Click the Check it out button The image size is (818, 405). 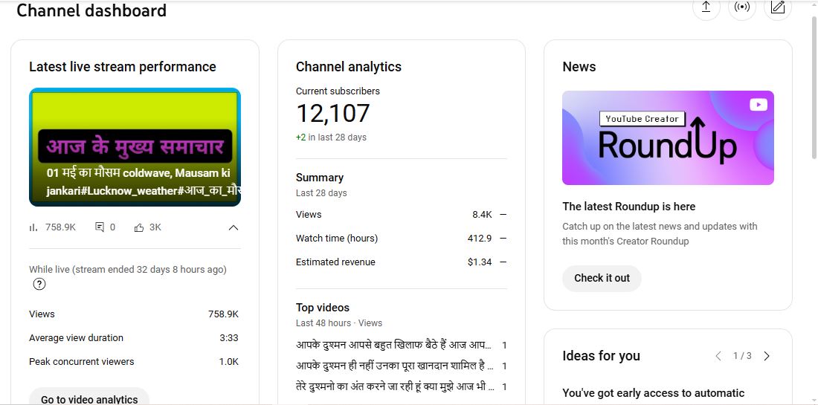click(x=602, y=279)
